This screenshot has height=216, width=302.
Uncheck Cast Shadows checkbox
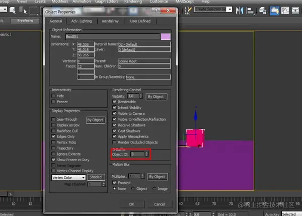point(114,131)
